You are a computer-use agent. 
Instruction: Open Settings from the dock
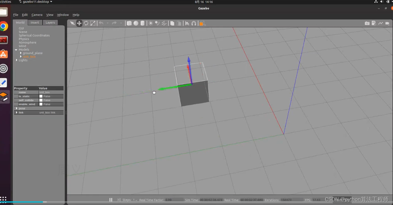4,69
